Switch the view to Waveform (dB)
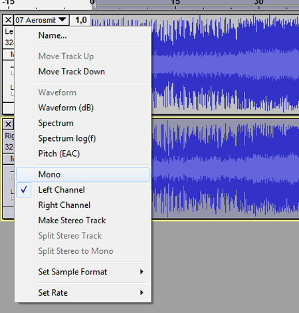Screen dimensions: 299x313 click(x=83, y=108)
